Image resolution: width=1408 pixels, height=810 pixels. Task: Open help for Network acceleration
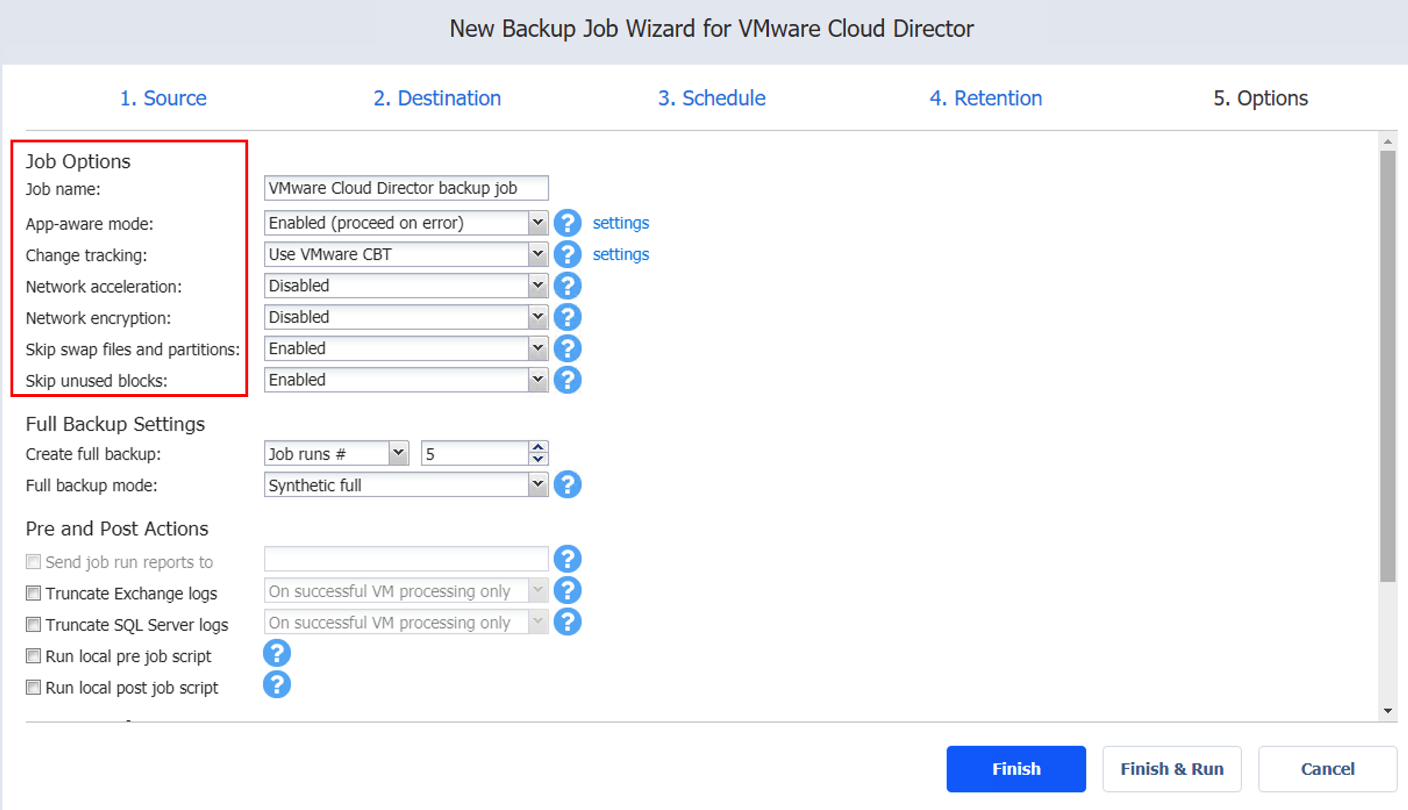(x=567, y=286)
